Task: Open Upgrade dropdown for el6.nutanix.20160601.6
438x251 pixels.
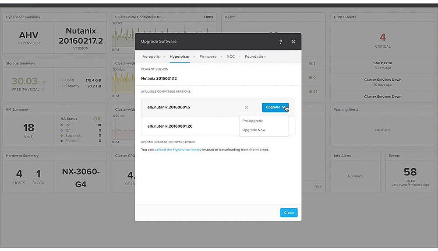Action: pos(276,107)
